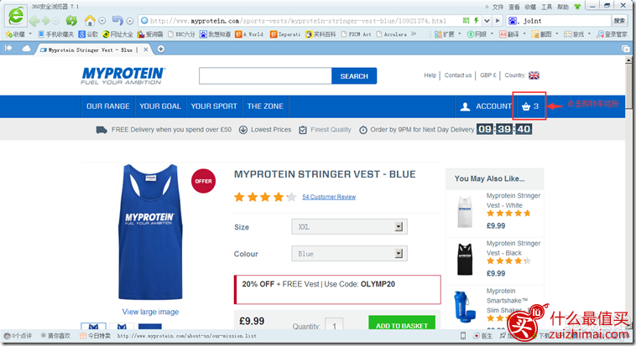Open 手机收藏夹 bookmark
Image resolution: width=636 pixels, height=346 pixels.
click(56, 34)
